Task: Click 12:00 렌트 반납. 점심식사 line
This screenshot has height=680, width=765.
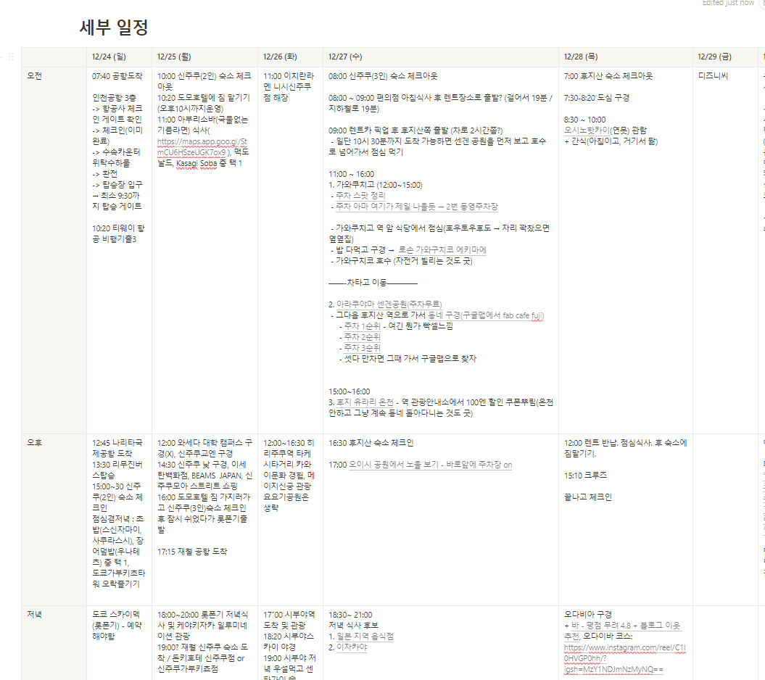Action: click(626, 448)
